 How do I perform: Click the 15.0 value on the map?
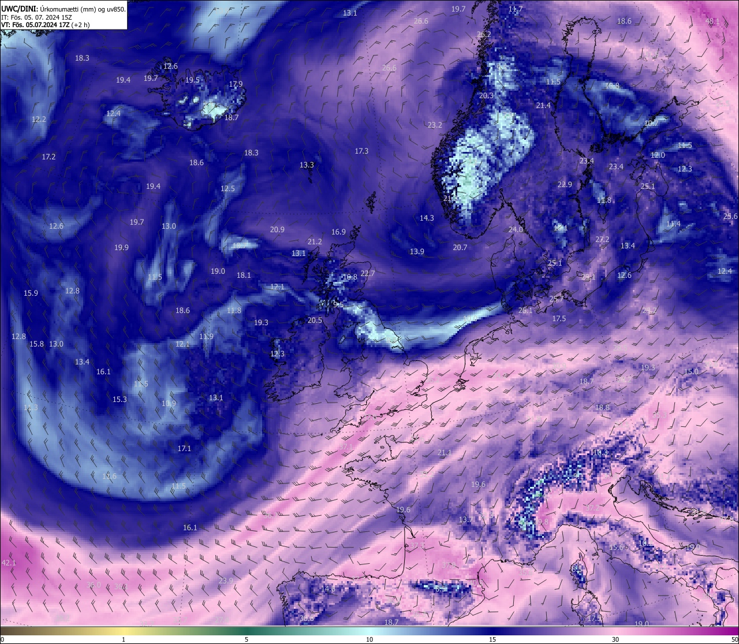pos(691,372)
